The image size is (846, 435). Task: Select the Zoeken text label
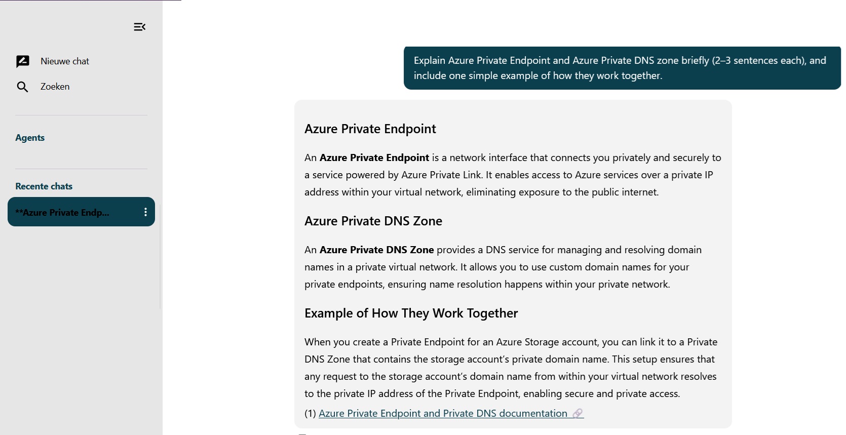coord(55,87)
